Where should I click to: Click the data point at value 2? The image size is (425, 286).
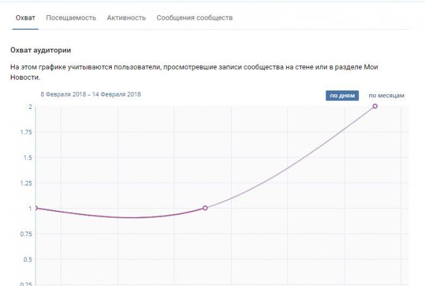[375, 106]
